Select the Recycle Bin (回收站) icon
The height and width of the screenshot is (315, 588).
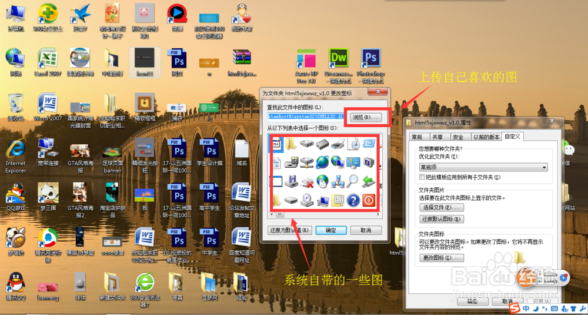[x=16, y=107]
